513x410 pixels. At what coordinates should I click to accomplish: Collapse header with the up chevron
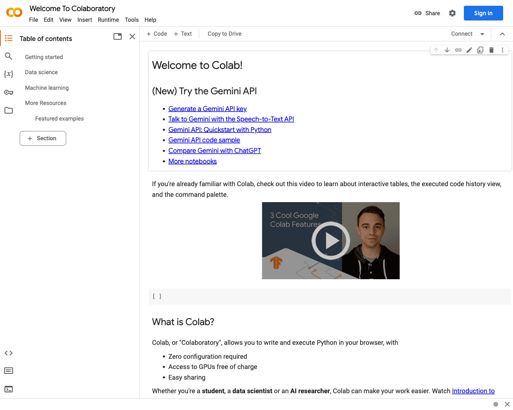click(502, 34)
